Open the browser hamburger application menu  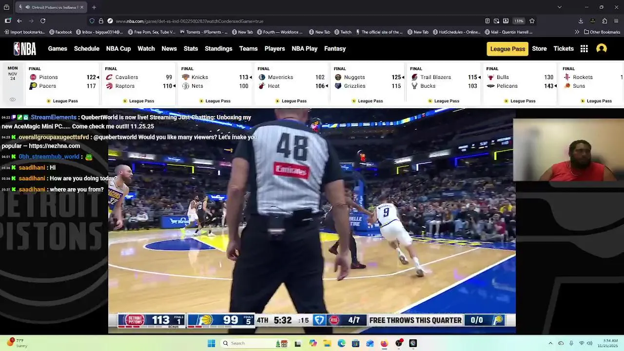pos(616,21)
